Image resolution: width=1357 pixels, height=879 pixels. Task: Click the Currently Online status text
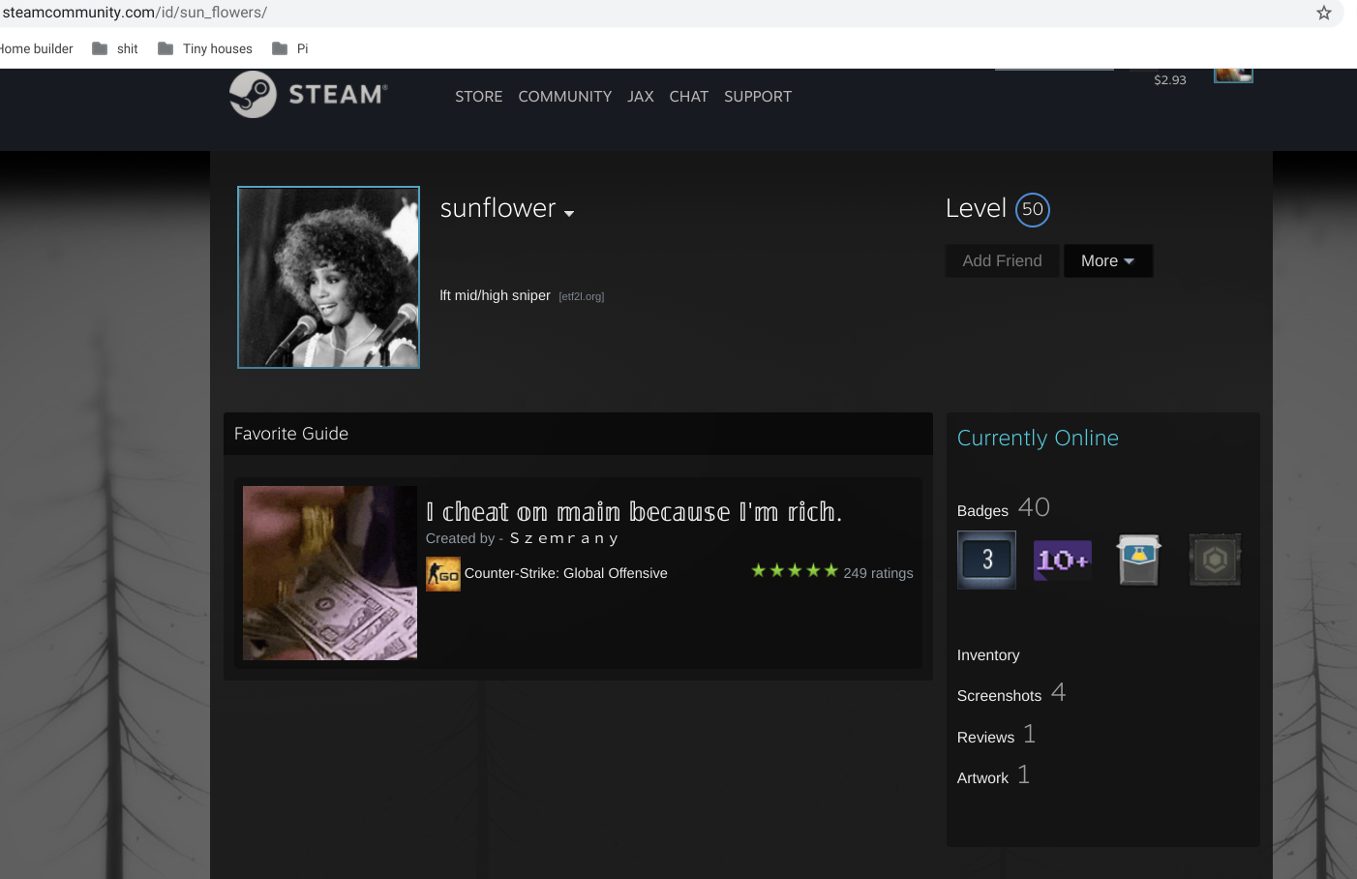(1038, 439)
